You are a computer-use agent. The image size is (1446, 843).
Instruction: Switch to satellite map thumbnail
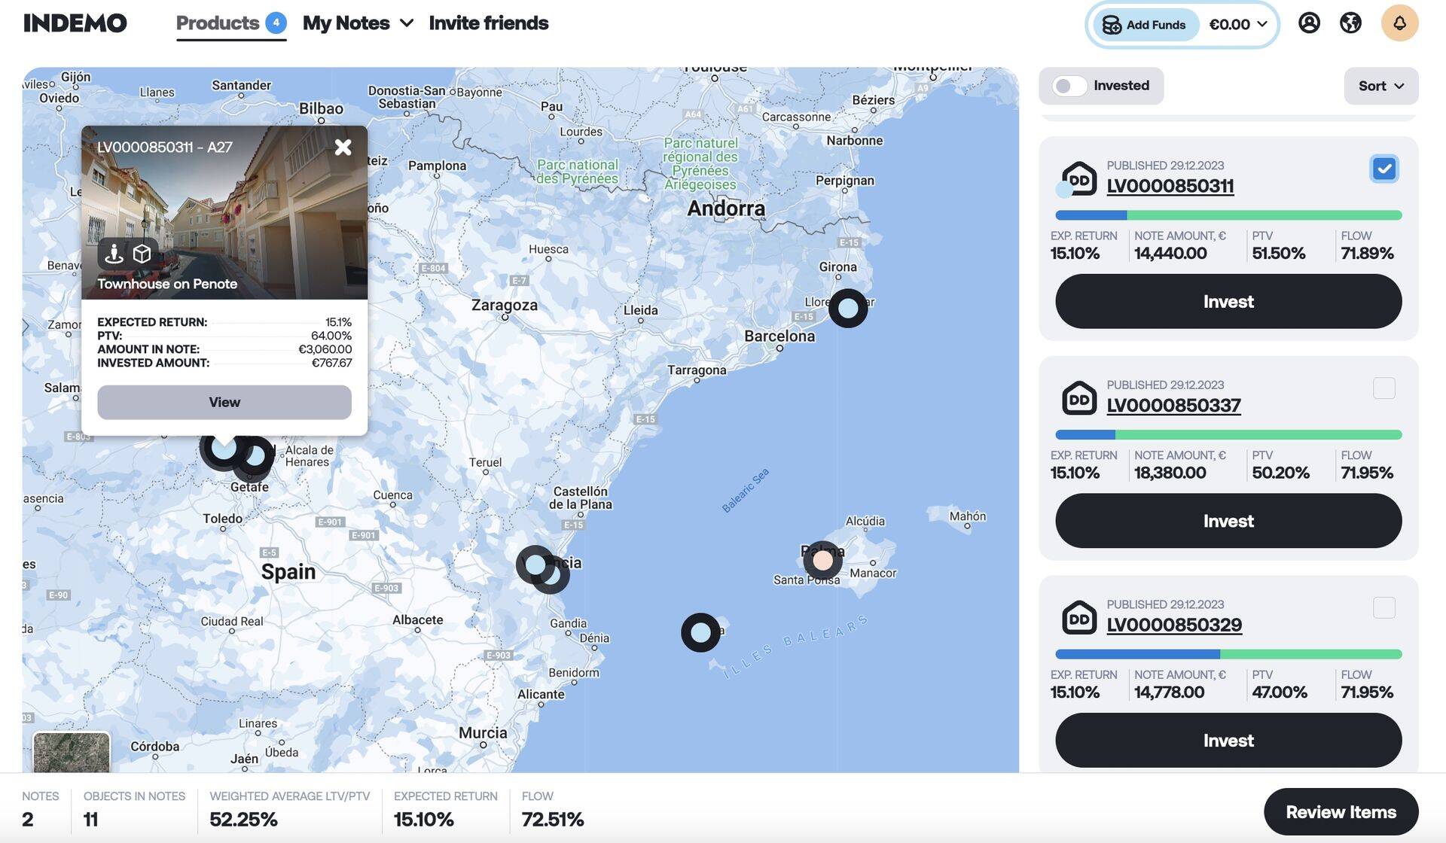click(72, 753)
